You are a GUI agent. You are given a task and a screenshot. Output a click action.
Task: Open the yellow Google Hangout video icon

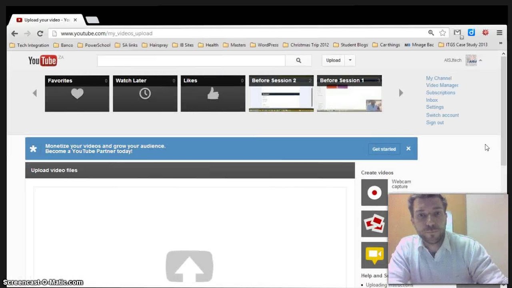[x=374, y=255]
